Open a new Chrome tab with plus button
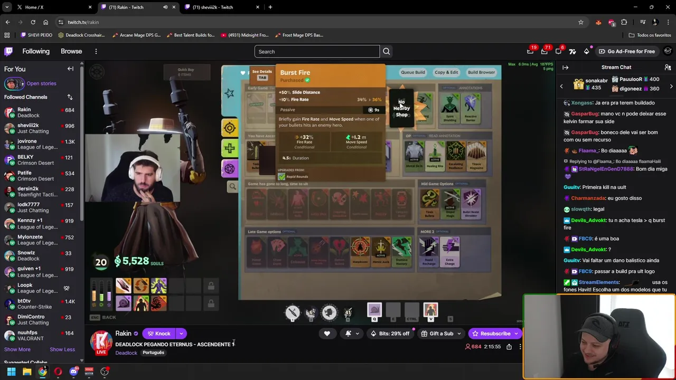Viewport: 676px width, 380px height. click(270, 7)
